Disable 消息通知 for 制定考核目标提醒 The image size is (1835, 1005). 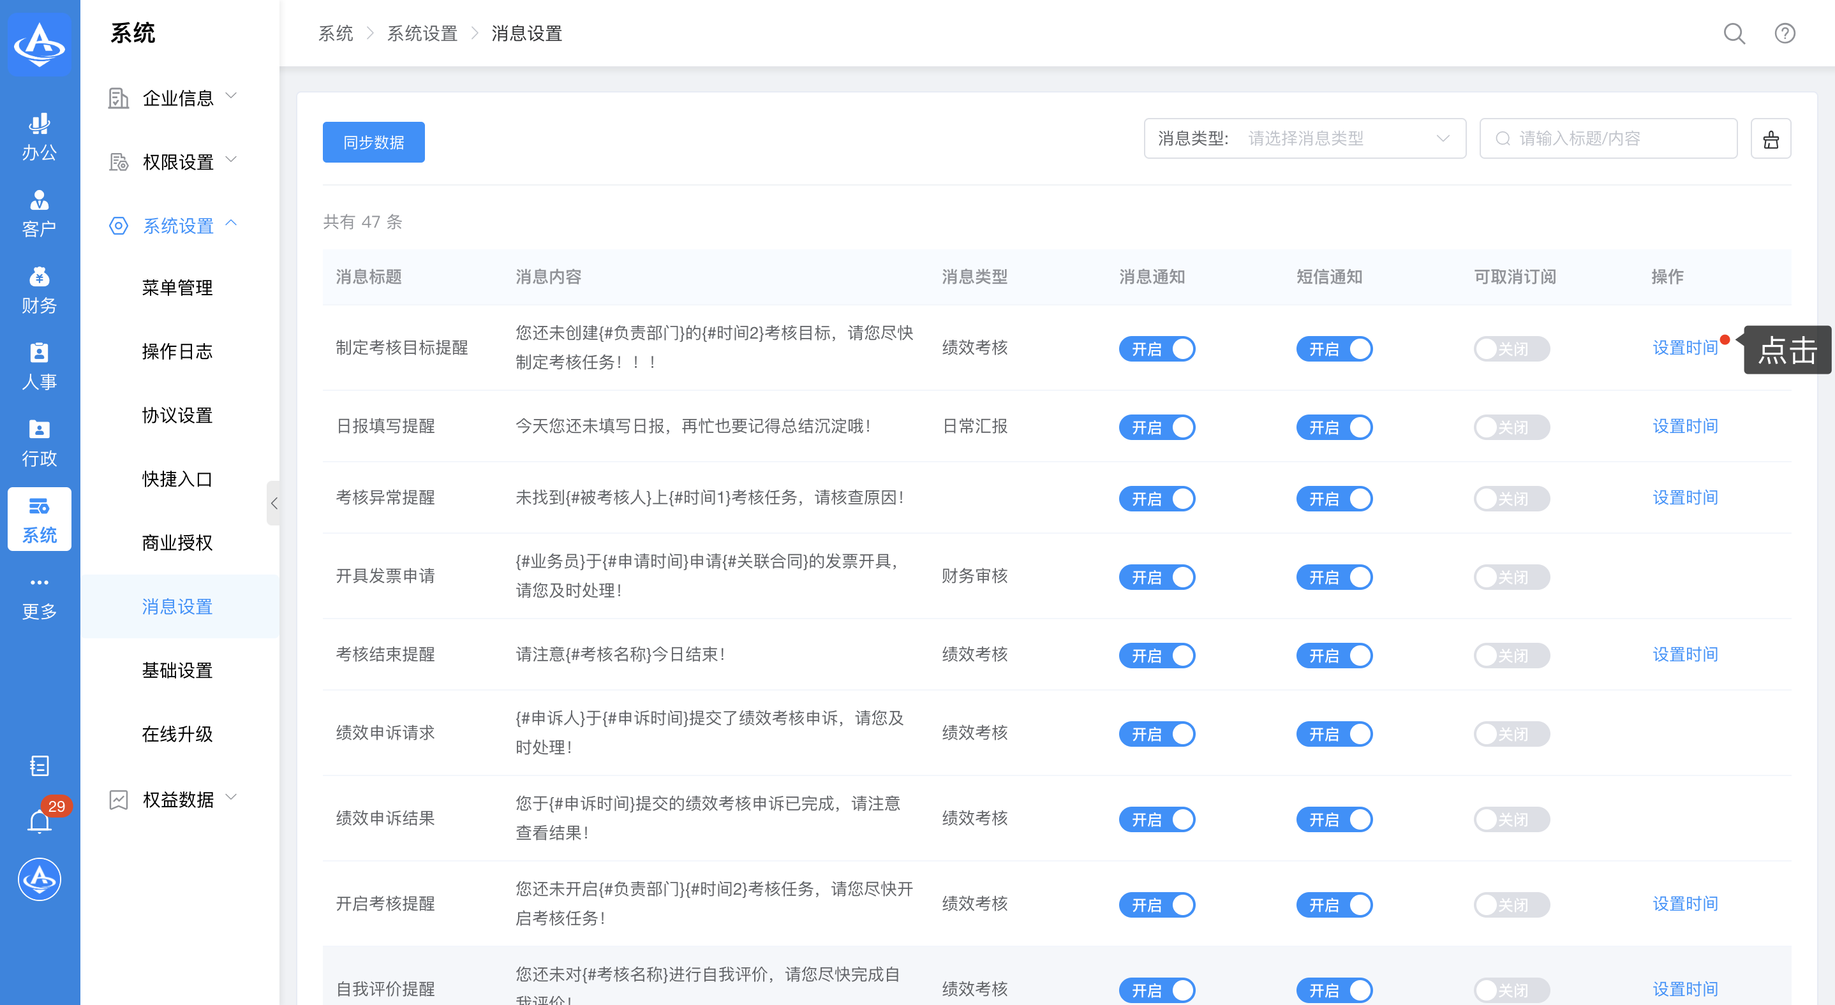point(1156,349)
